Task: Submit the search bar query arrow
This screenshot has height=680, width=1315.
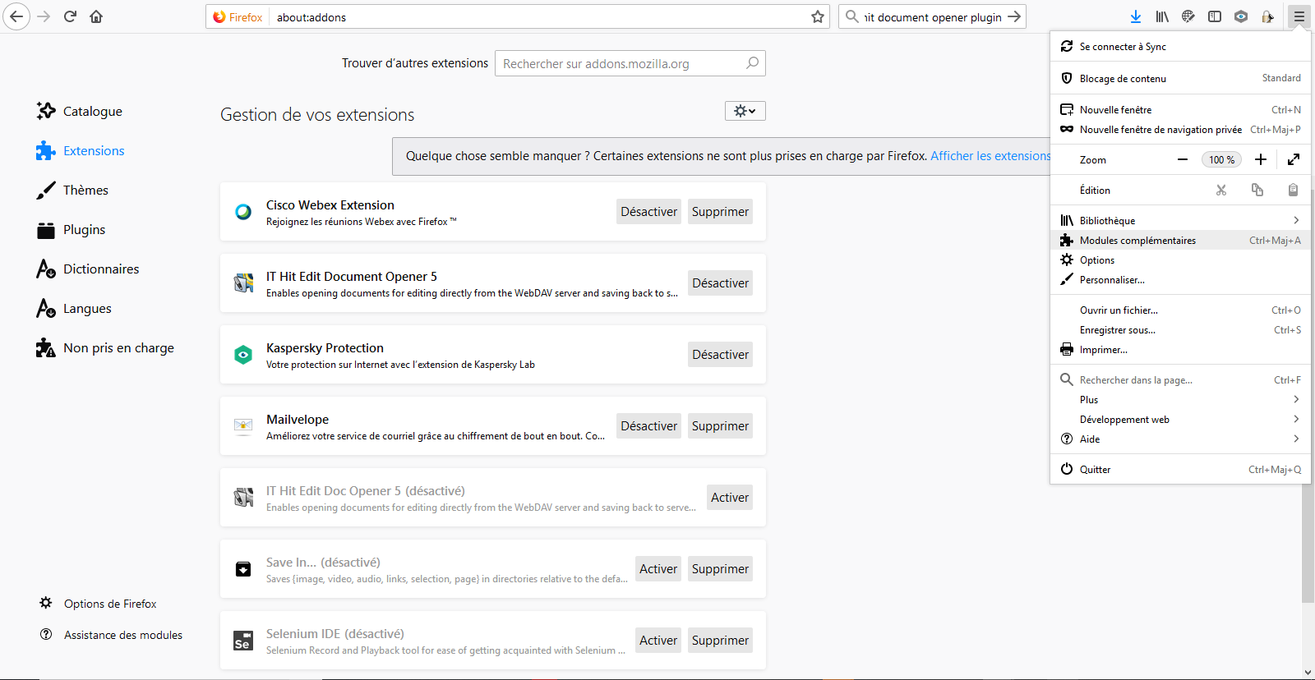Action: point(1014,16)
